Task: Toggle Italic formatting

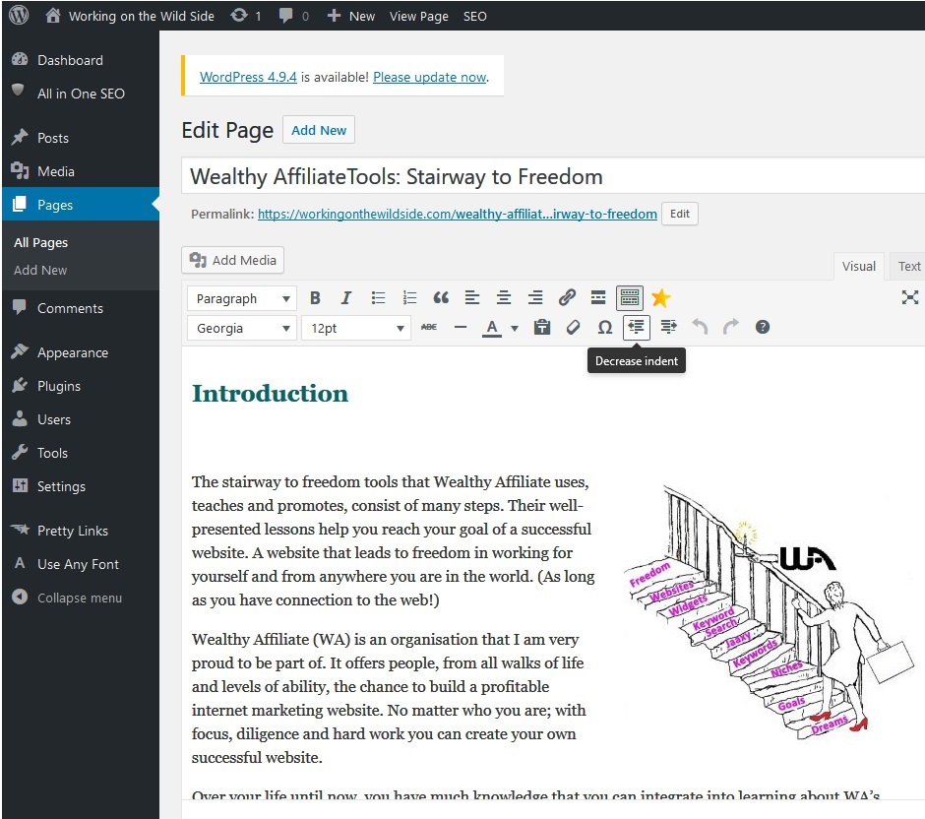Action: pyautogui.click(x=346, y=298)
